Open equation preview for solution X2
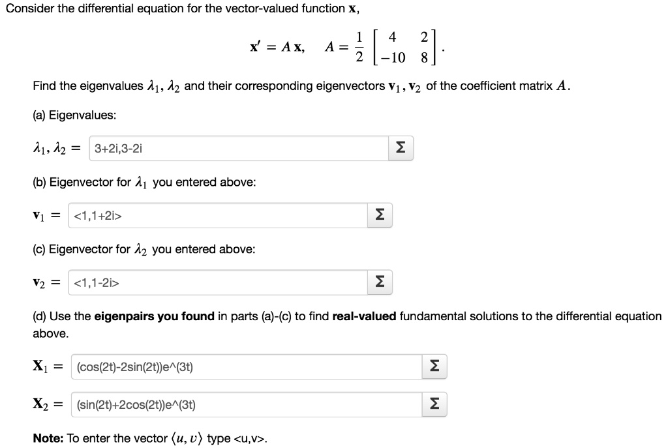Screen dimensions: 668x448 (434, 404)
